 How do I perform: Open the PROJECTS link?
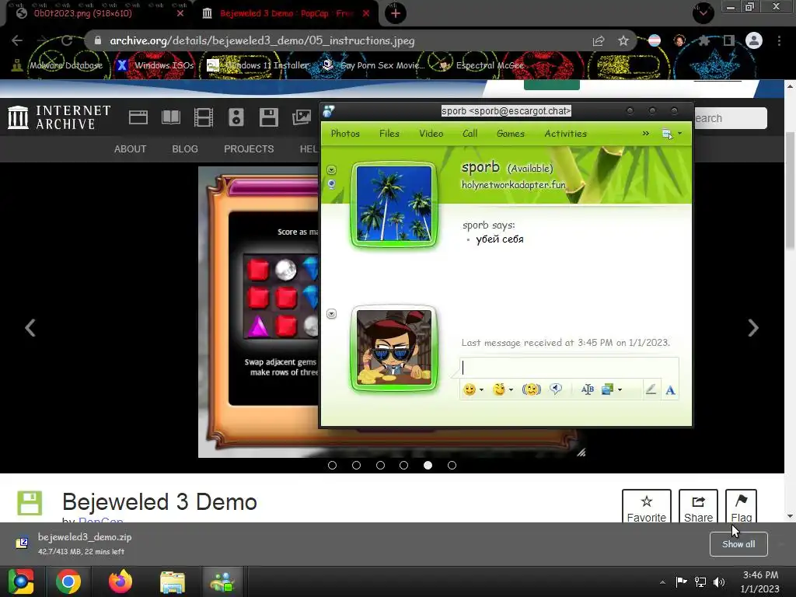pyautogui.click(x=249, y=148)
